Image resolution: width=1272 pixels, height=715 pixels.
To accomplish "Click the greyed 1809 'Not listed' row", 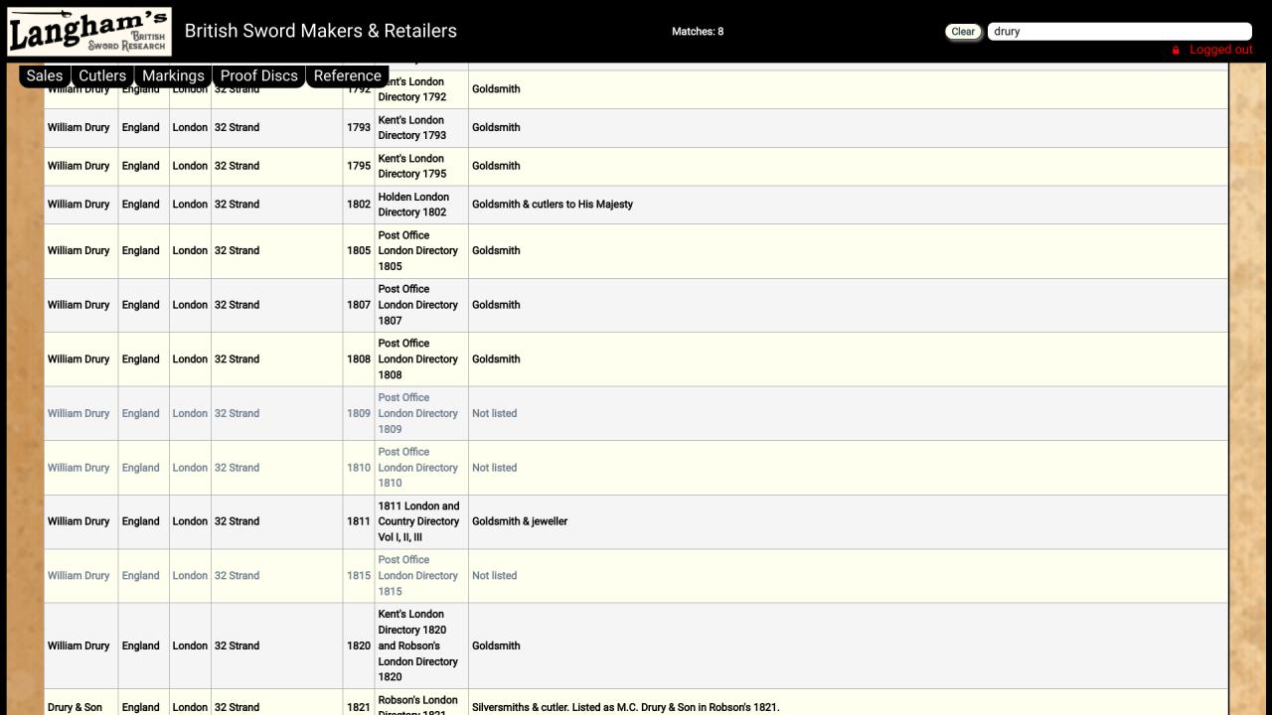I will [x=494, y=413].
